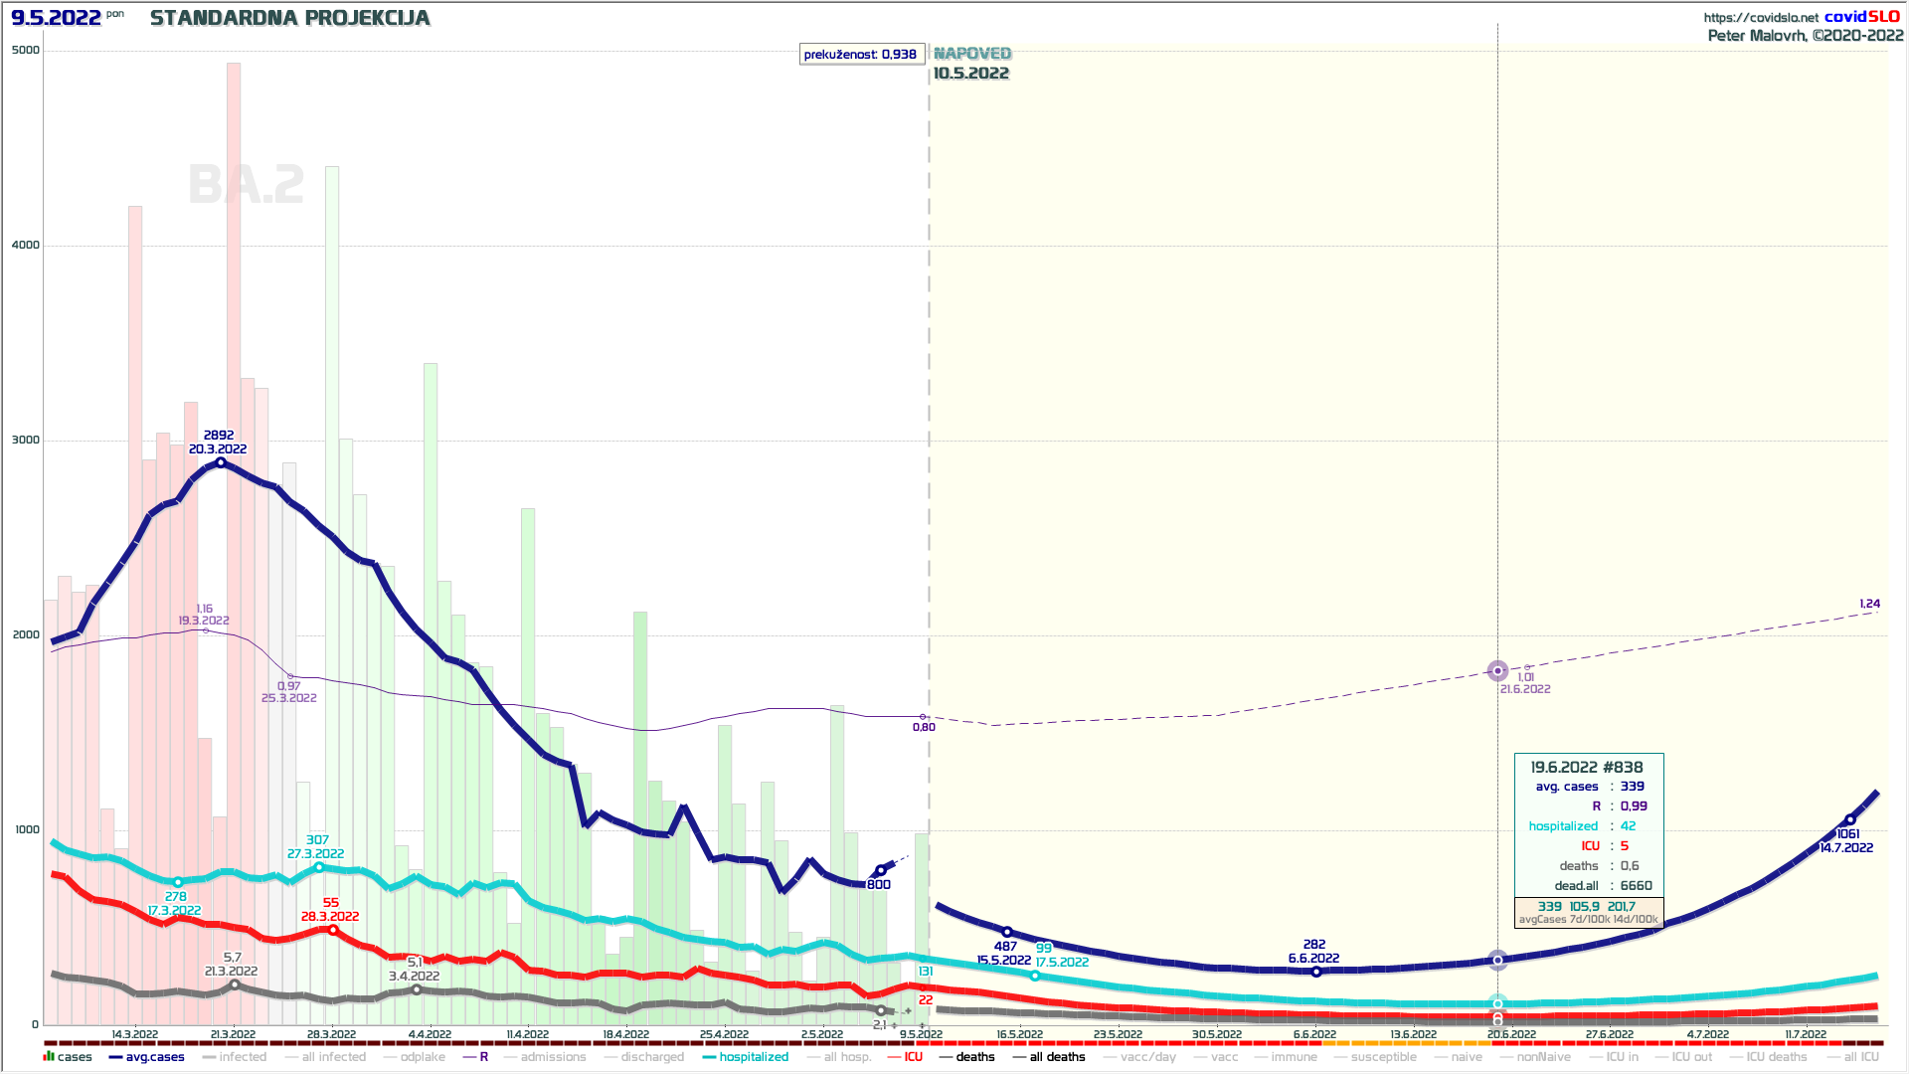Click the 14.7.2022 forecast point 1061

coord(1849,820)
